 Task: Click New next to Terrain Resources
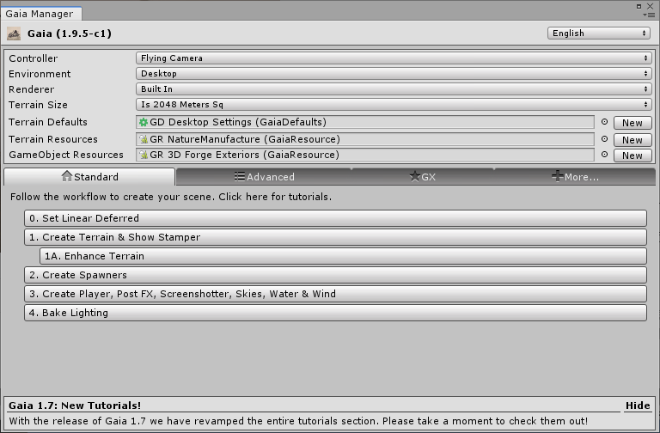tap(632, 140)
